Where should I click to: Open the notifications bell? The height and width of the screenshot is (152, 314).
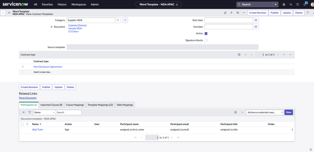point(305,4)
